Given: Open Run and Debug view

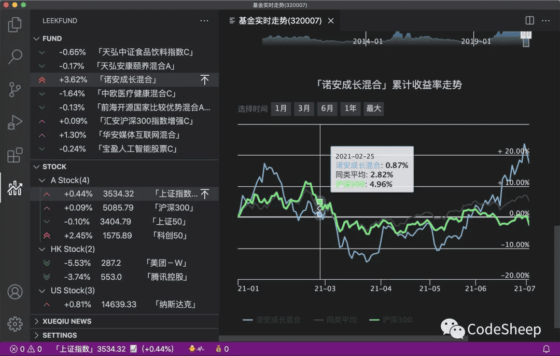Looking at the screenshot, I should click(15, 122).
